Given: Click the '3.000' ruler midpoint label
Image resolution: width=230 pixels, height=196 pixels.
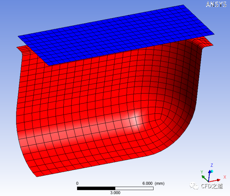Looking at the screenshot, I should coord(115,193).
